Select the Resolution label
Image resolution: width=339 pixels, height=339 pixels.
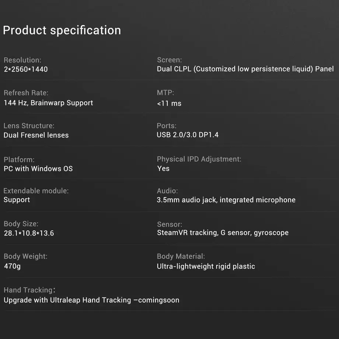click(22, 60)
